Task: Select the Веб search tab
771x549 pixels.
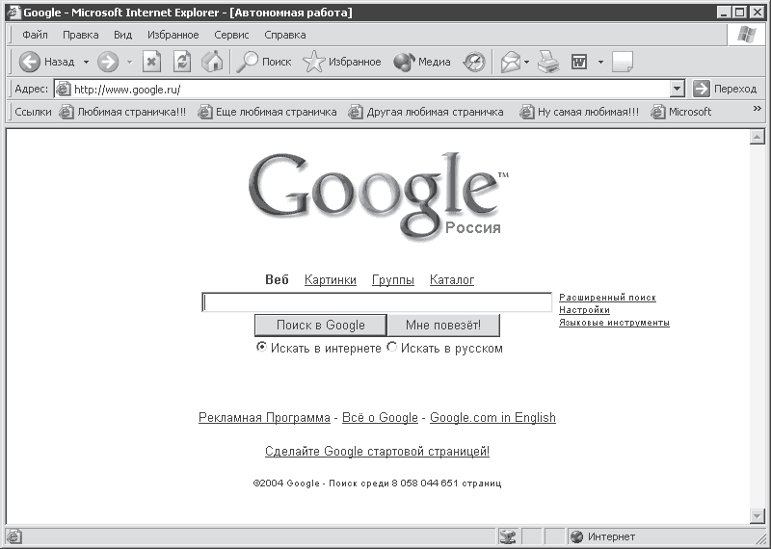Action: (x=277, y=279)
